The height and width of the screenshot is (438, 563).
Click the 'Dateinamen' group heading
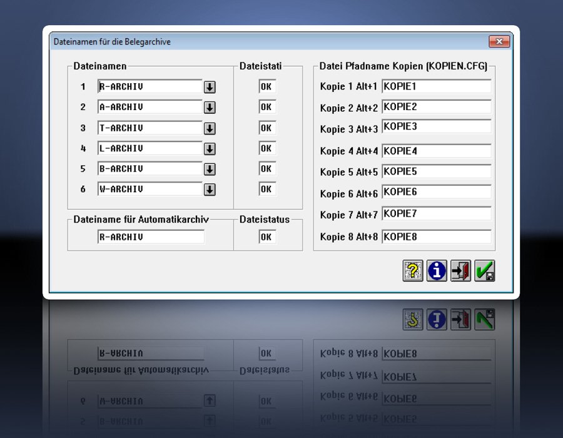coord(100,66)
